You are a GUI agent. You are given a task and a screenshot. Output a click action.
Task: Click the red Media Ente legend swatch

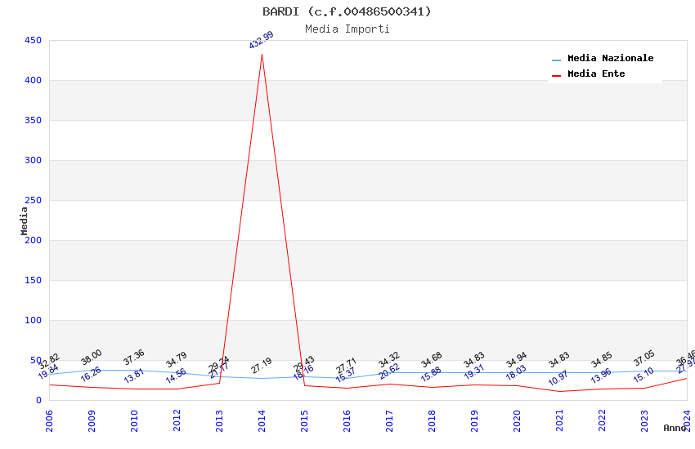[556, 75]
